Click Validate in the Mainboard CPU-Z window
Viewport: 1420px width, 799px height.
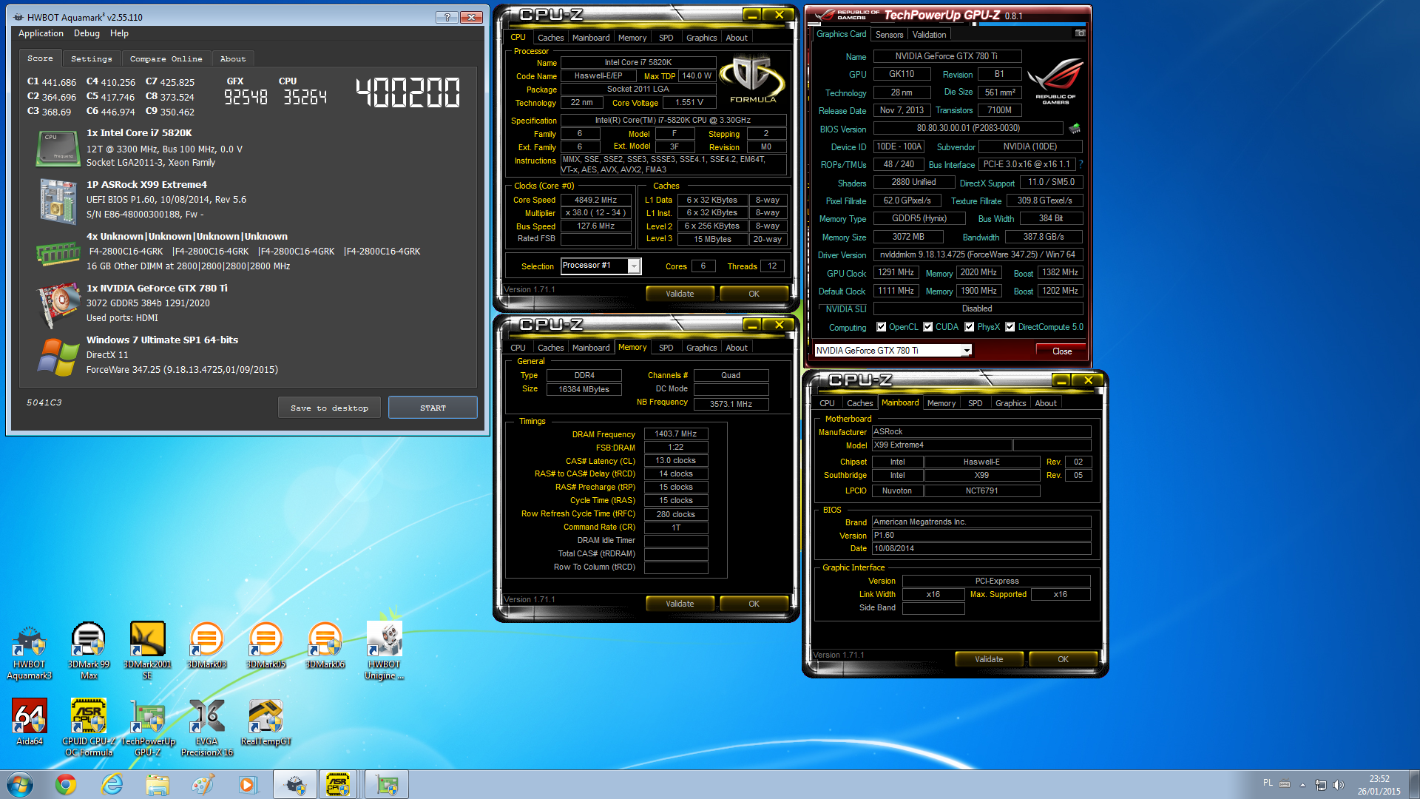click(x=989, y=659)
